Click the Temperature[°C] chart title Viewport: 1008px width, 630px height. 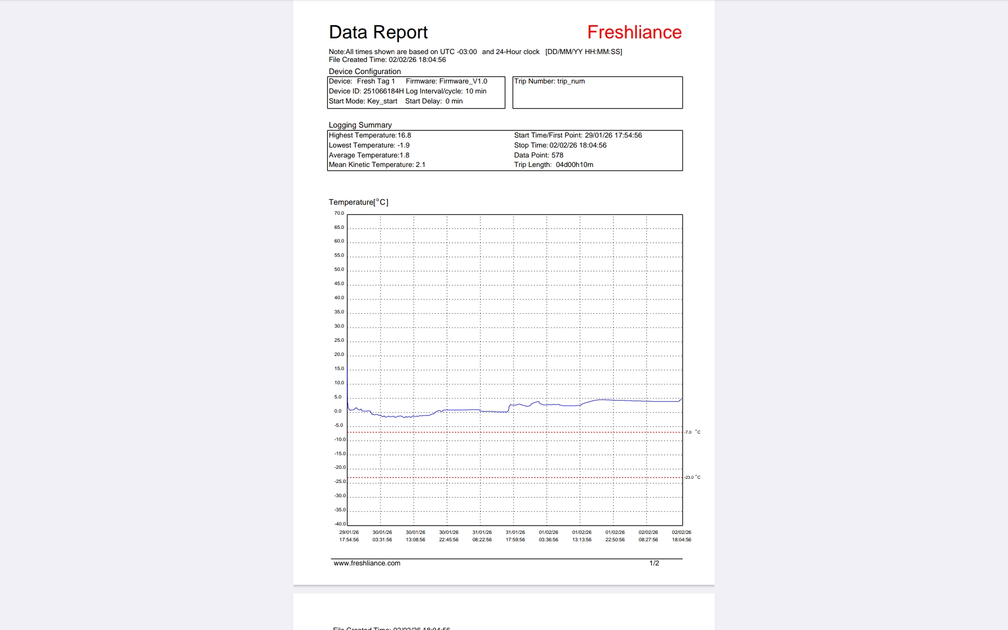[x=358, y=202]
